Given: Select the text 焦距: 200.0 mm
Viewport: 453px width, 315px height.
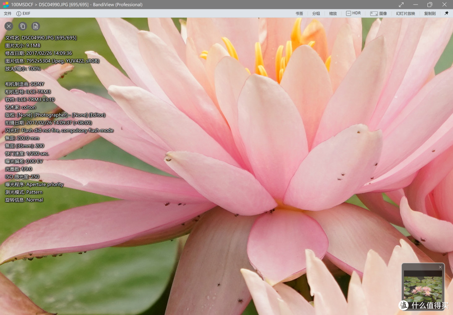Looking at the screenshot, I should pos(22,138).
